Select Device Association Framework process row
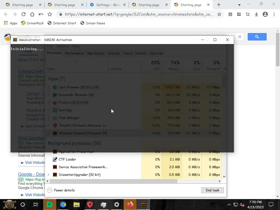 [x=133, y=167]
